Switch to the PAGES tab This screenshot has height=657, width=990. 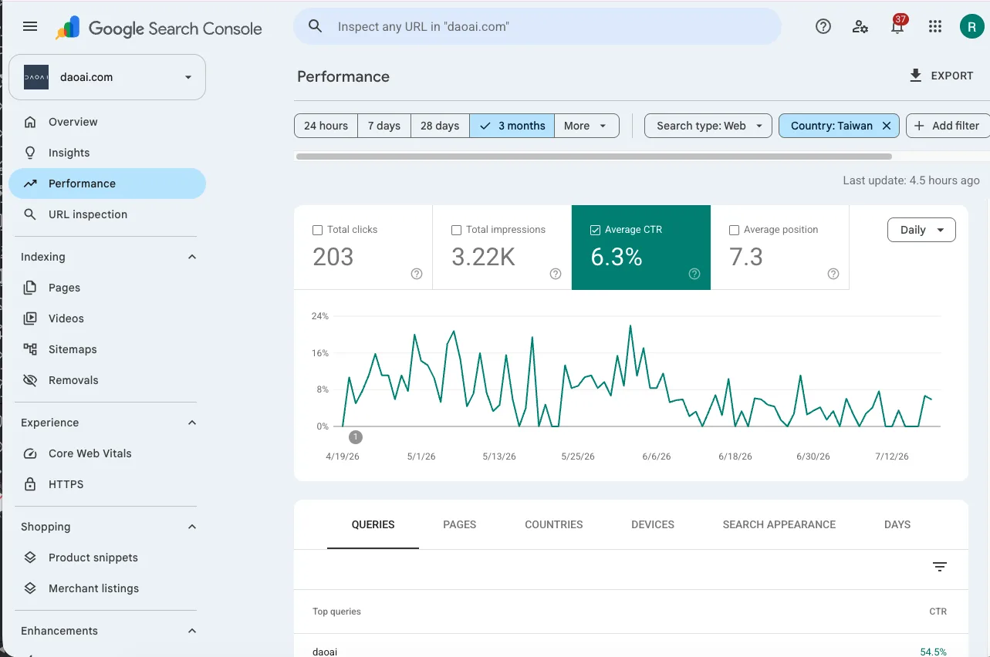tap(460, 524)
